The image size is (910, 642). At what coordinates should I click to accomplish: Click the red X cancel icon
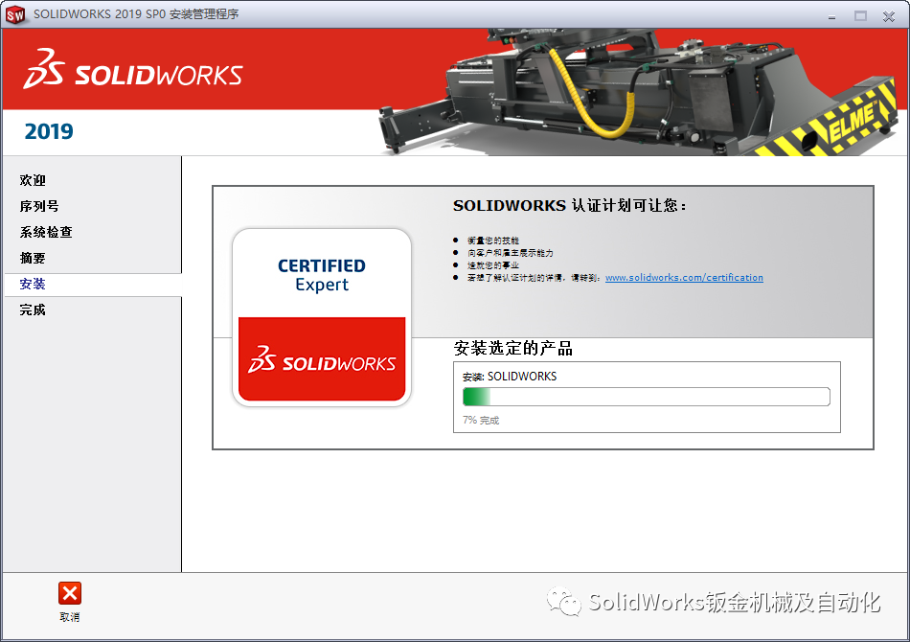point(69,592)
